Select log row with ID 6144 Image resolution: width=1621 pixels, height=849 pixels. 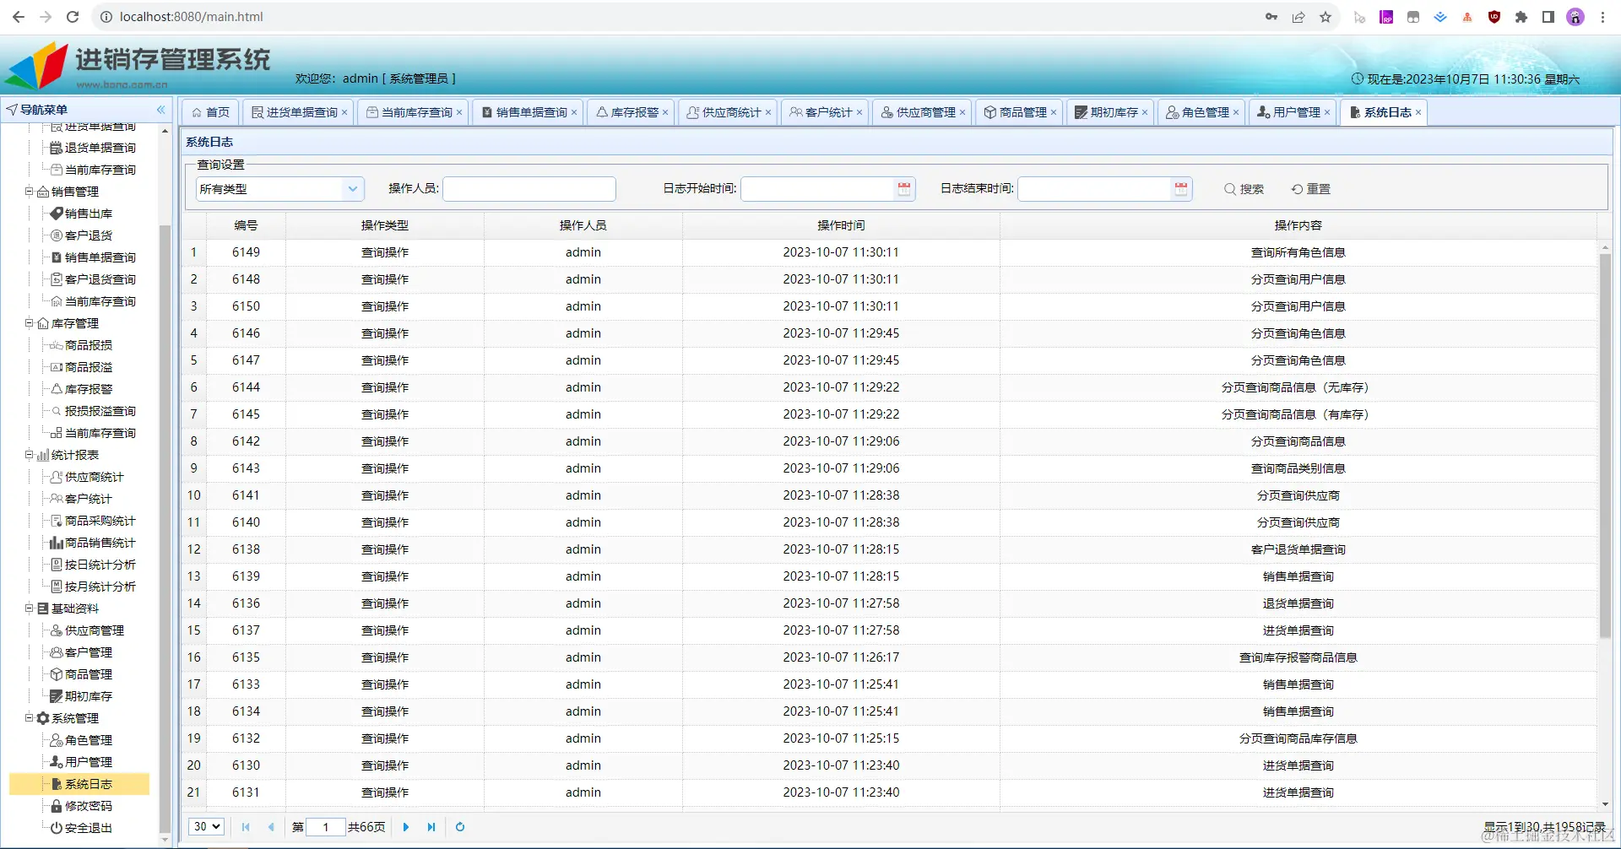point(889,387)
